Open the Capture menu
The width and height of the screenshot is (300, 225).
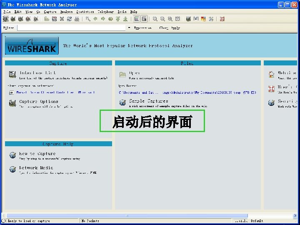(x=50, y=12)
